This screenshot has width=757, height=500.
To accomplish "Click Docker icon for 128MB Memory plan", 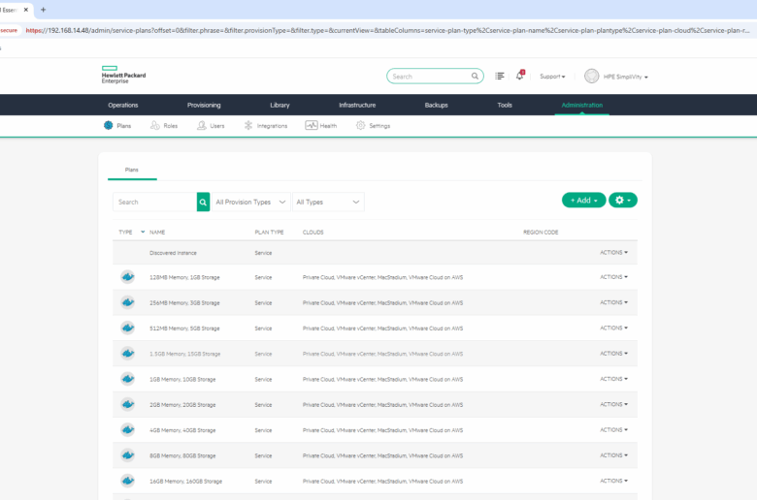I will [x=127, y=277].
